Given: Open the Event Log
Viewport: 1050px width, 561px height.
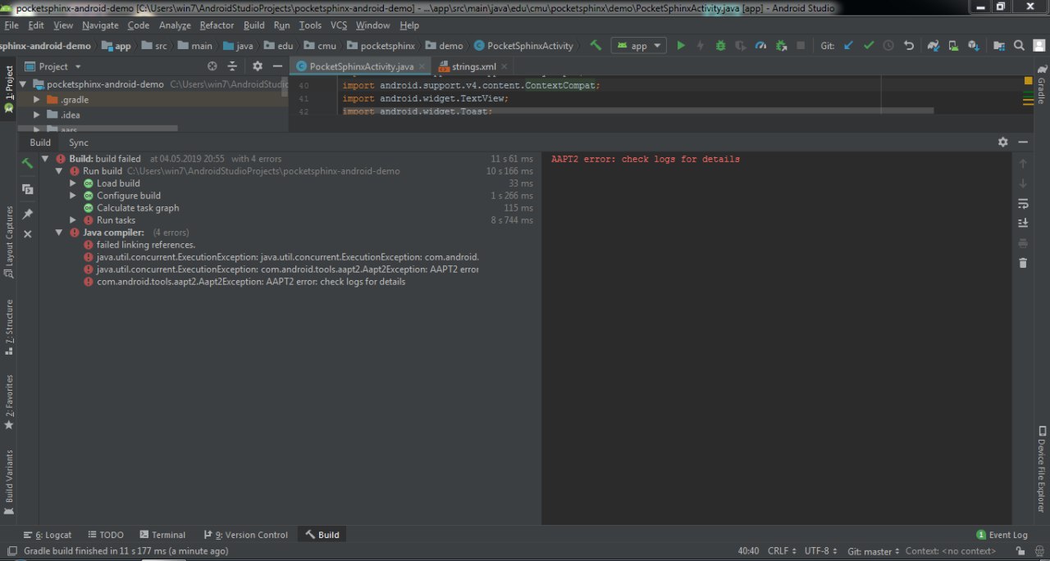Looking at the screenshot, I should pyautogui.click(x=1002, y=535).
